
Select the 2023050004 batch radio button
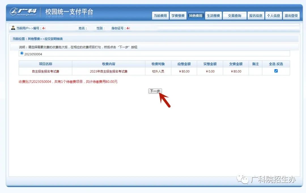[22, 53]
